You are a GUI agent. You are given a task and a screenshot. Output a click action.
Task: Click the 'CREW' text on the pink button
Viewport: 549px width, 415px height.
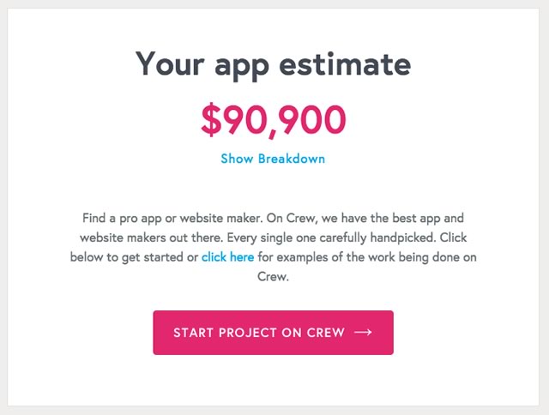coord(326,333)
